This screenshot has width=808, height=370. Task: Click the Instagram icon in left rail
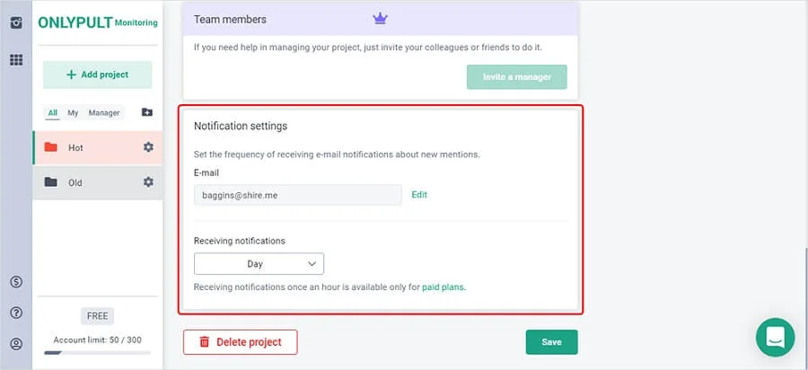pos(15,22)
